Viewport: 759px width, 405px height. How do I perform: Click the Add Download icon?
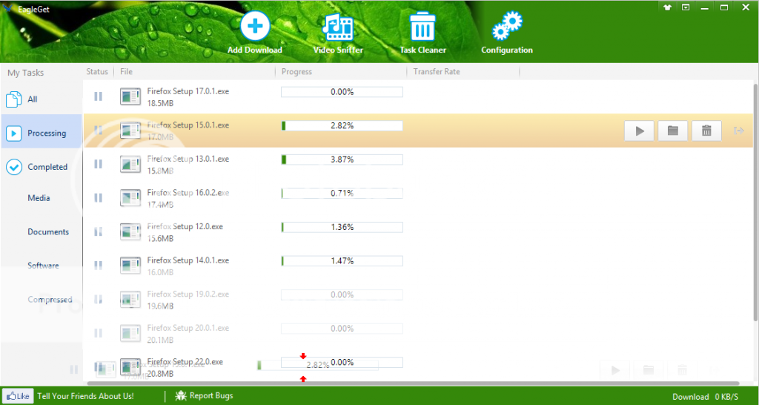click(255, 27)
